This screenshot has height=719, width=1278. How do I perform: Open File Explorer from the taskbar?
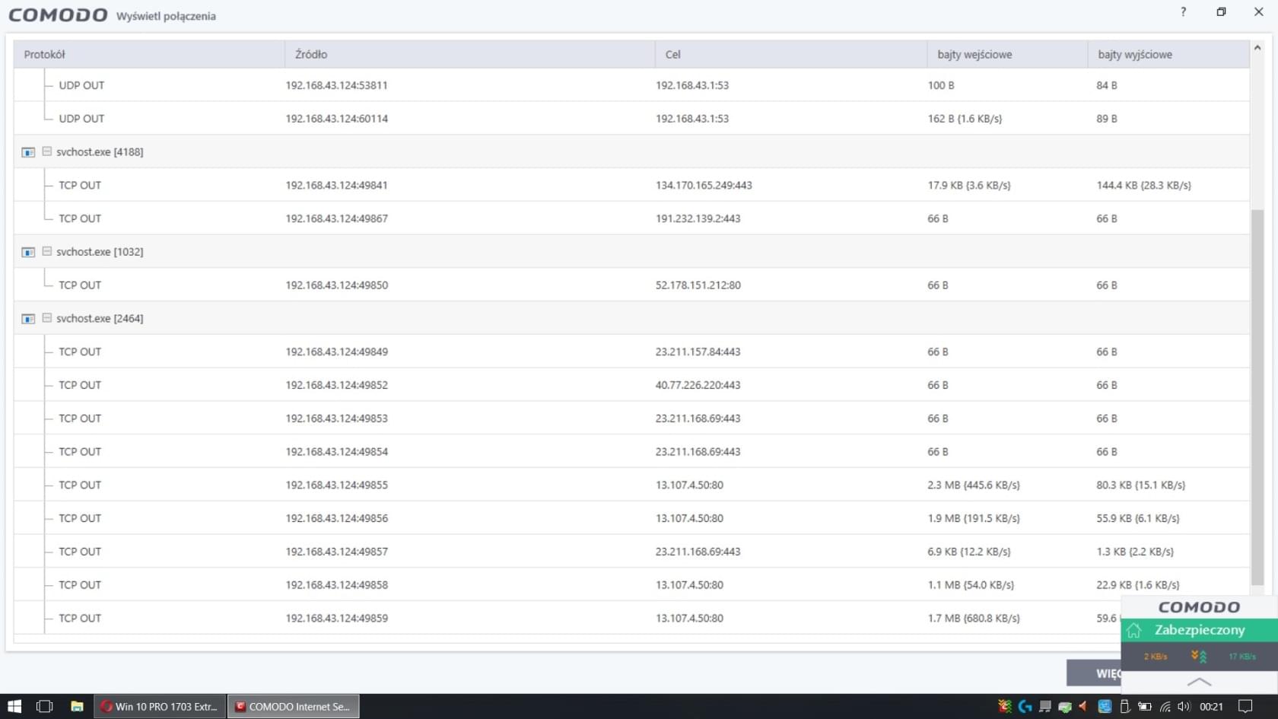coord(77,706)
